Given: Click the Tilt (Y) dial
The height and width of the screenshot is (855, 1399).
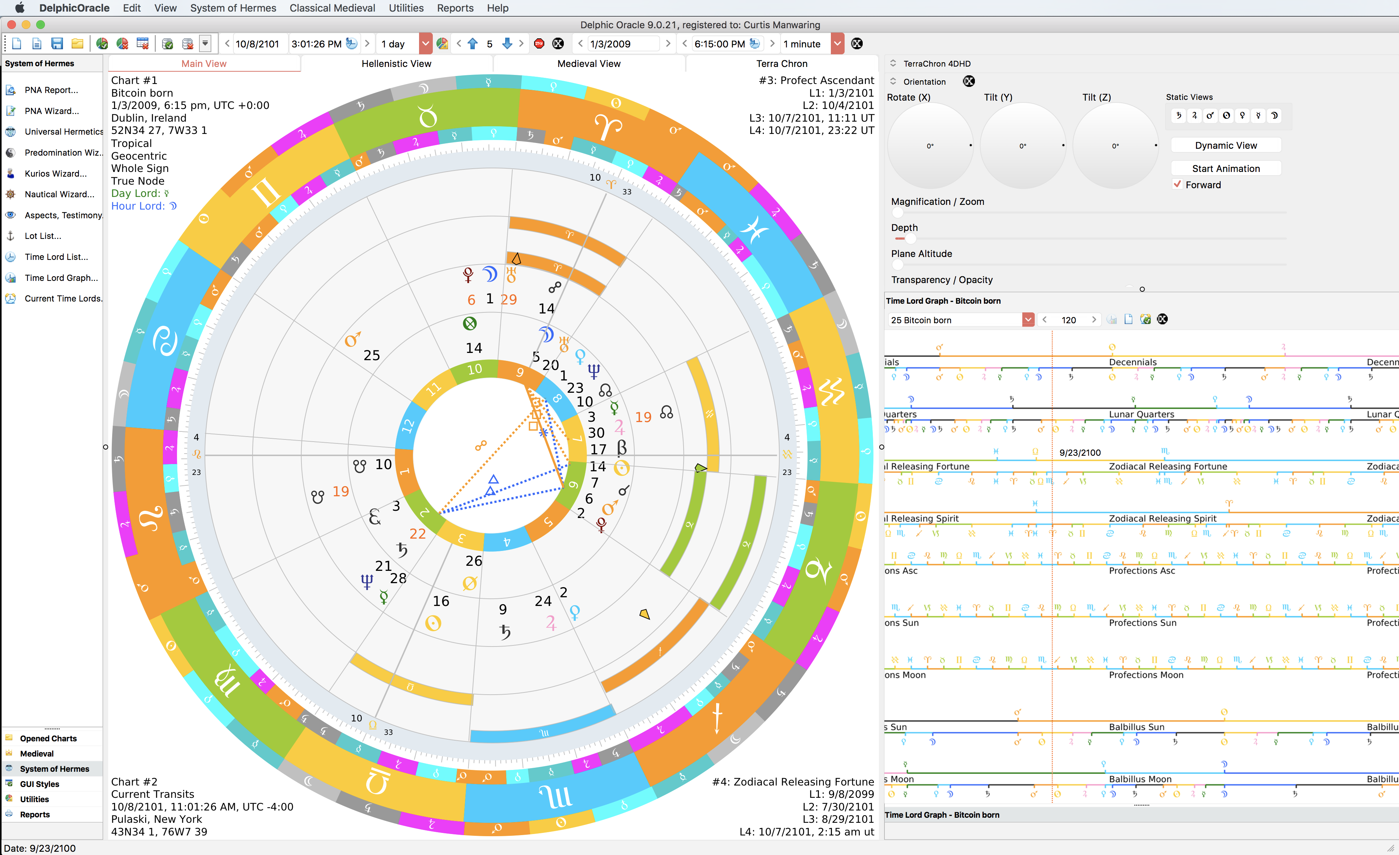Looking at the screenshot, I should click(x=1023, y=146).
